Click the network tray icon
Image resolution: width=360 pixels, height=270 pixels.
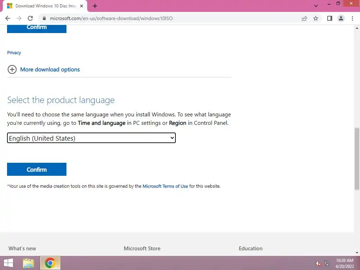click(327, 263)
